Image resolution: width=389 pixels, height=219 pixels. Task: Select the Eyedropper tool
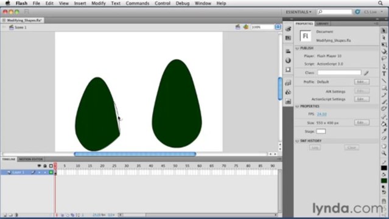384,131
